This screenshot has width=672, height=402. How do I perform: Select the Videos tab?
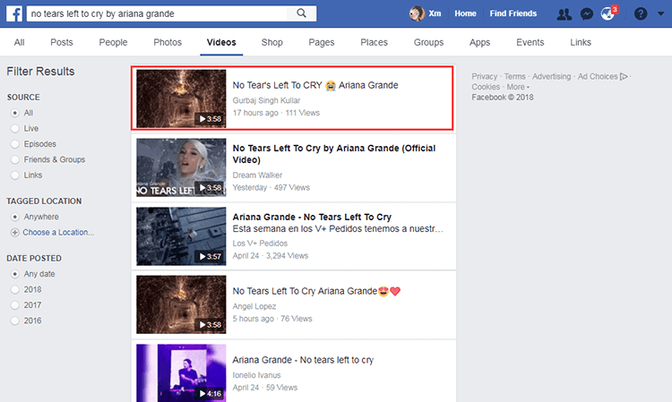pyautogui.click(x=221, y=42)
